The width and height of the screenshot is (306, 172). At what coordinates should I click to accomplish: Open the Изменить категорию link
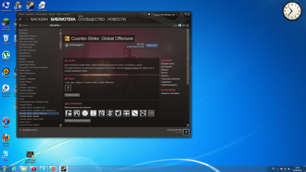coord(171,94)
